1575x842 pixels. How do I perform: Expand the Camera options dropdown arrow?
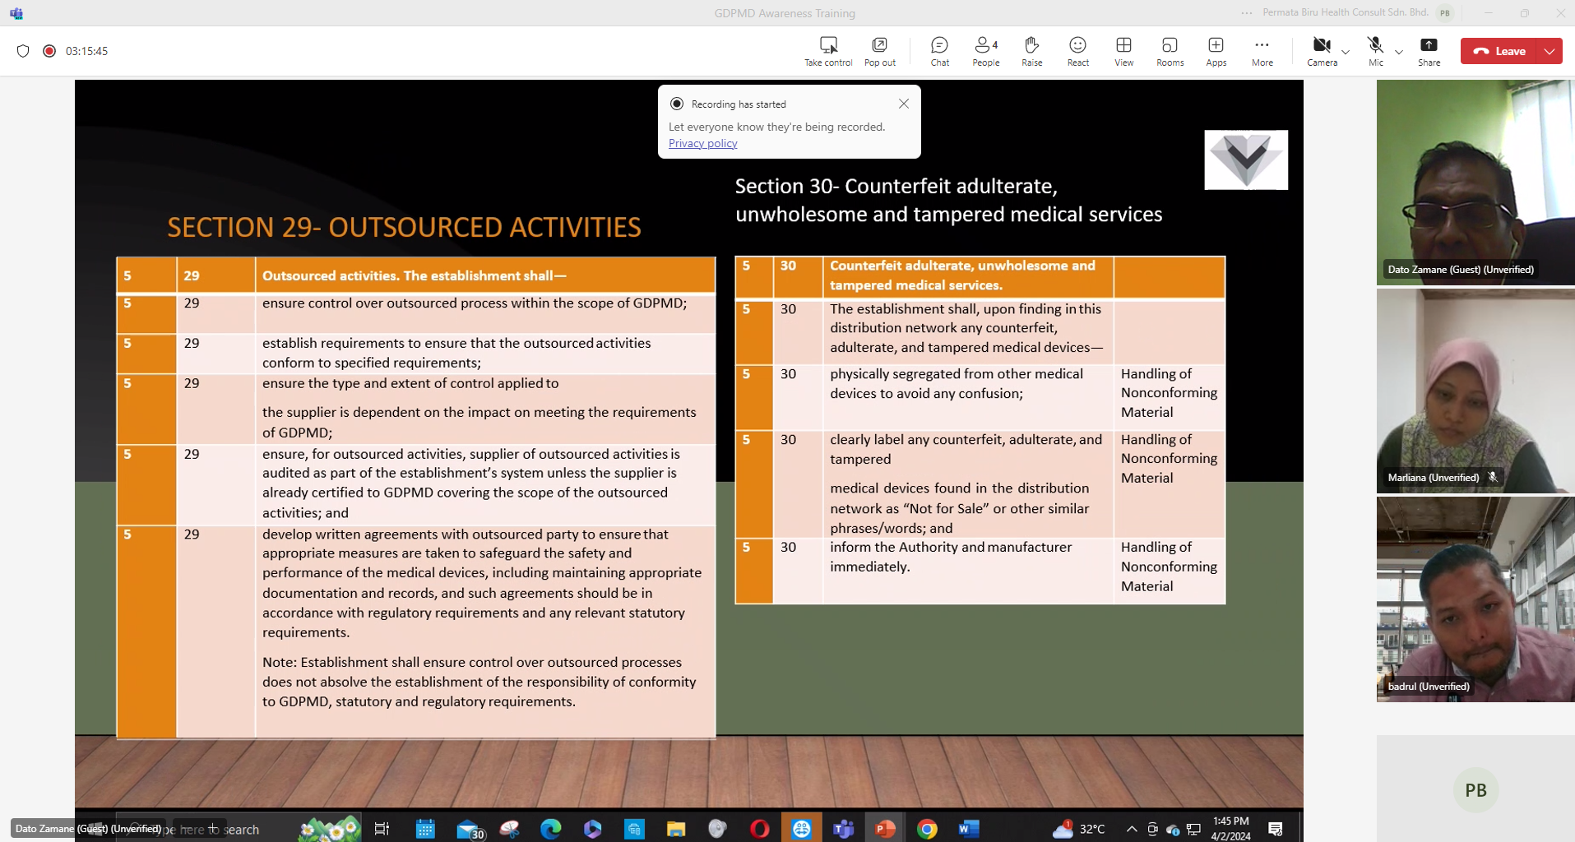pyautogui.click(x=1346, y=52)
